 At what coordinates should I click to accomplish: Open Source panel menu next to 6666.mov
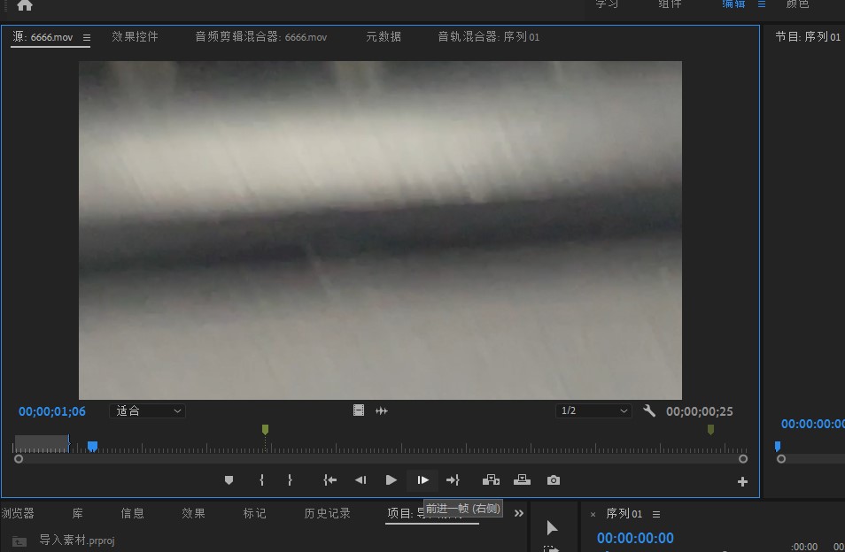point(87,37)
